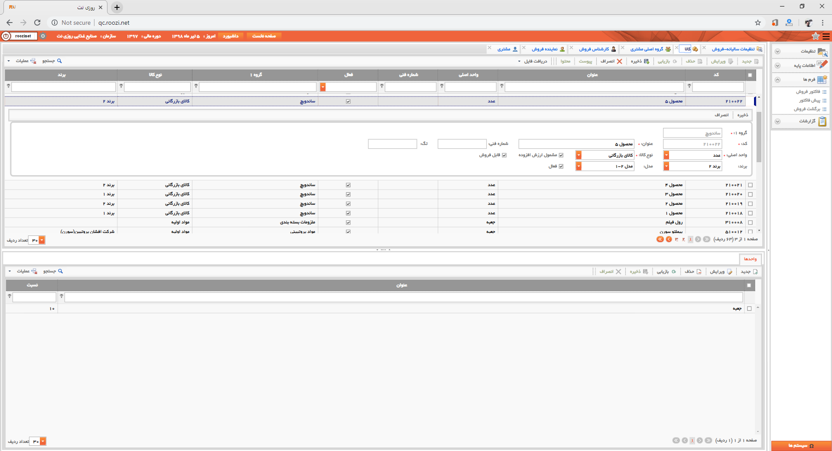Toggle the فعال checkbox in the edit form
This screenshot has width=832, height=451.
pyautogui.click(x=561, y=167)
